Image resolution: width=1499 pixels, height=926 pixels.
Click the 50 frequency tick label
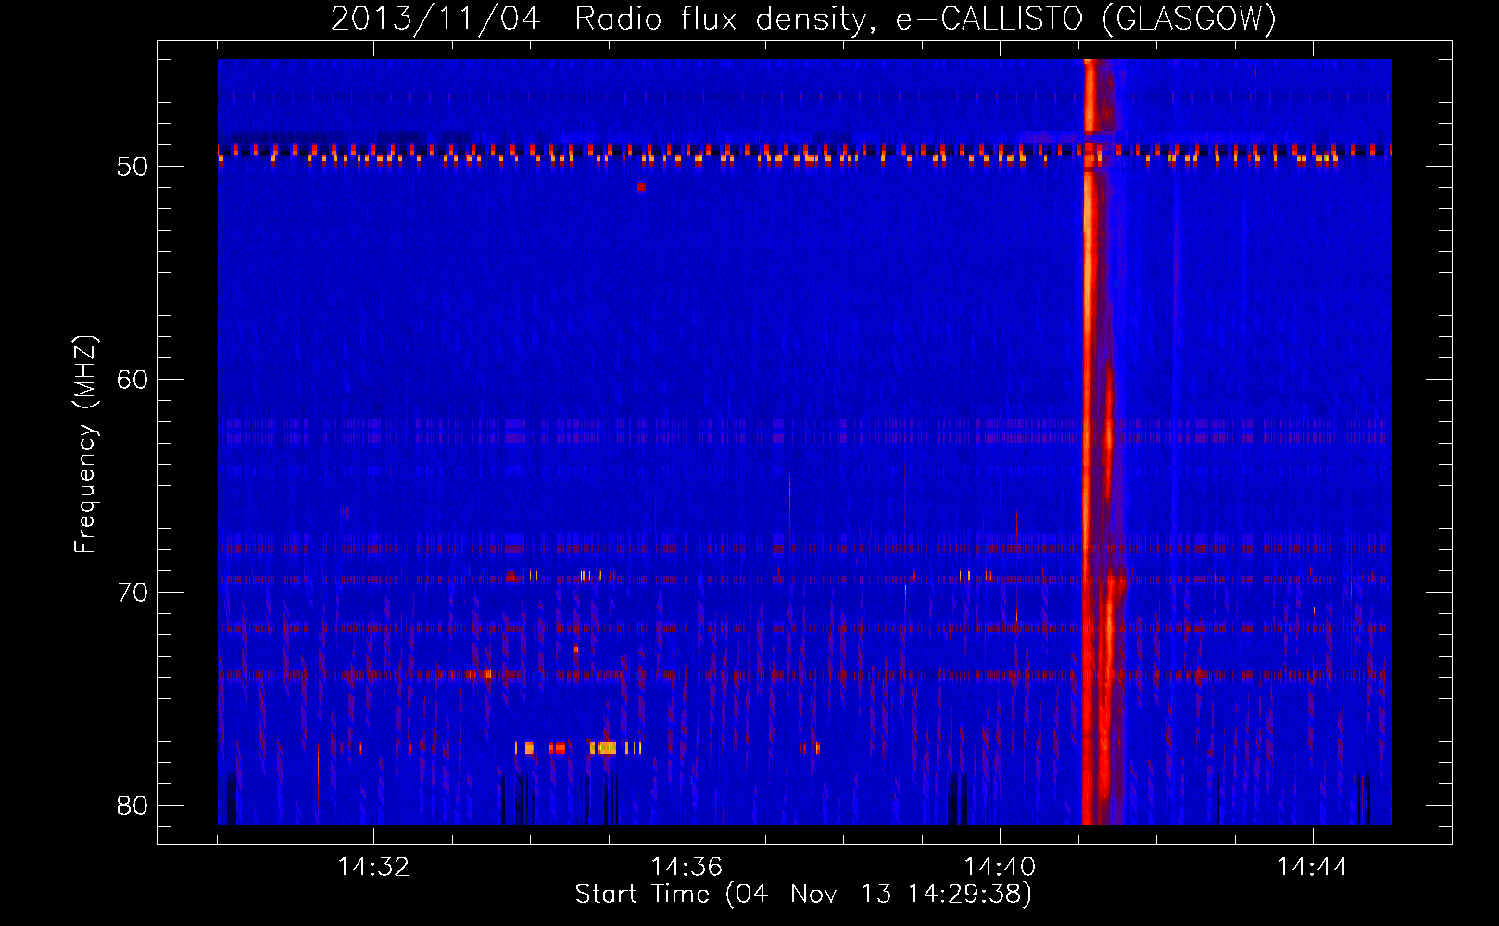(x=132, y=167)
